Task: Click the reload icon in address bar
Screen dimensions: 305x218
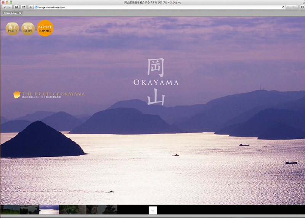Action: 283,7
